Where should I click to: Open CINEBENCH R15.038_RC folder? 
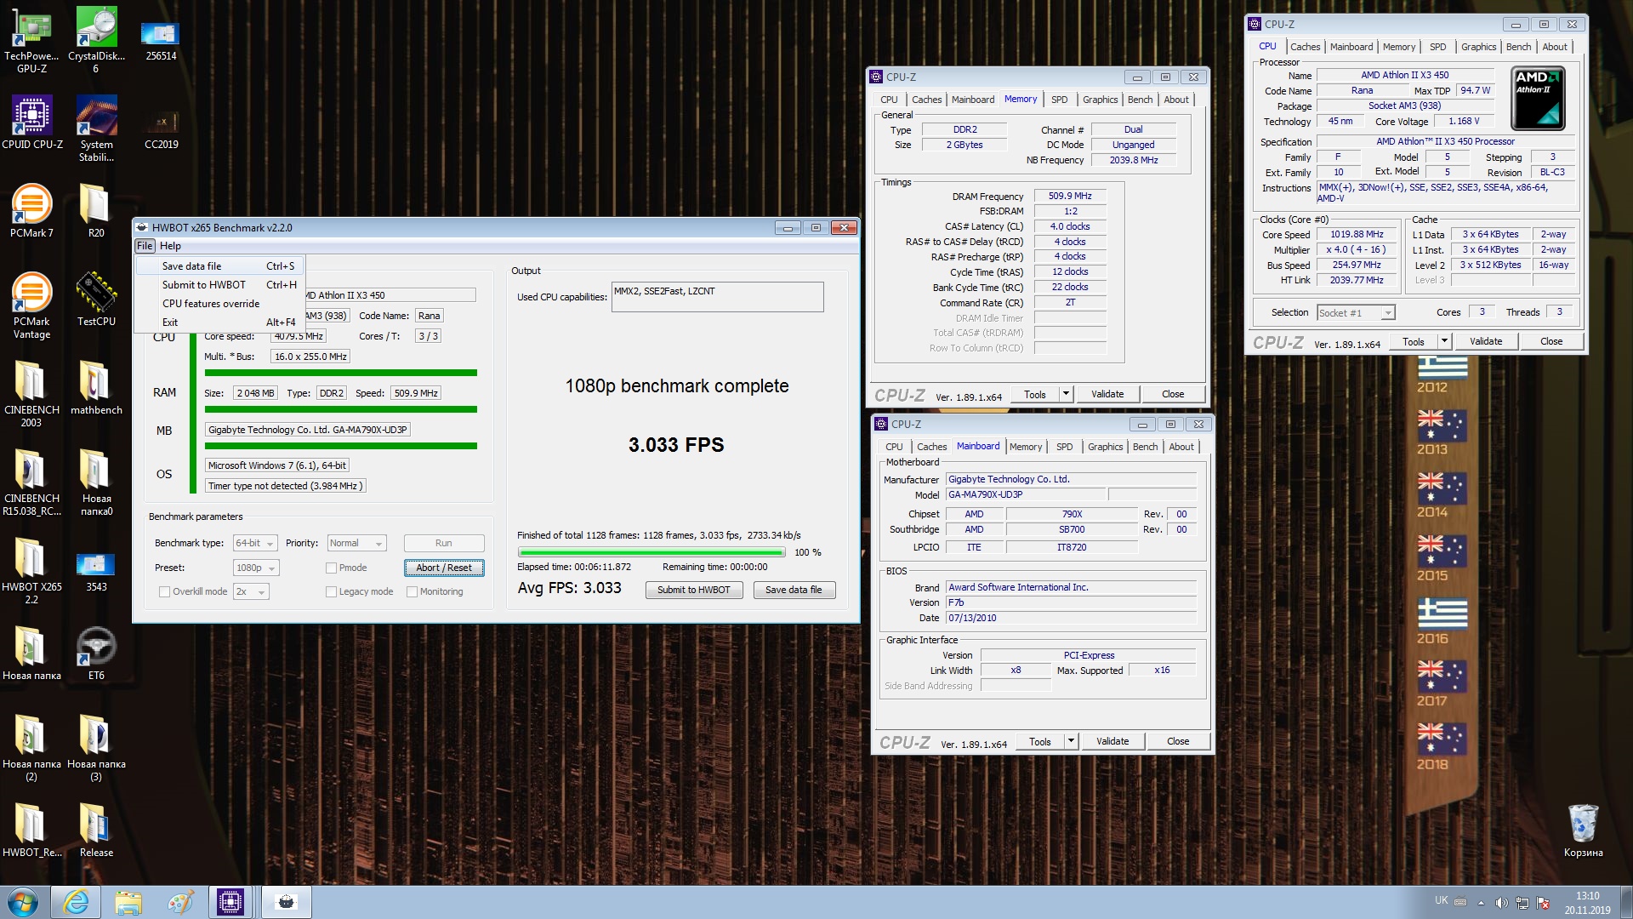(31, 482)
